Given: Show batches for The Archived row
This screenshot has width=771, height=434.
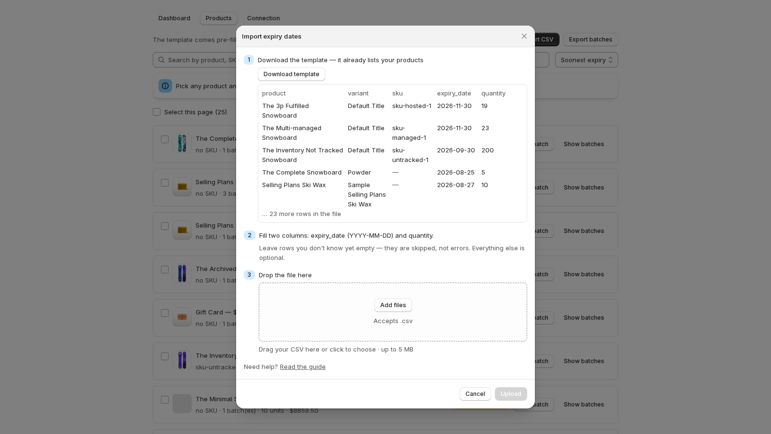Looking at the screenshot, I should click(x=584, y=274).
